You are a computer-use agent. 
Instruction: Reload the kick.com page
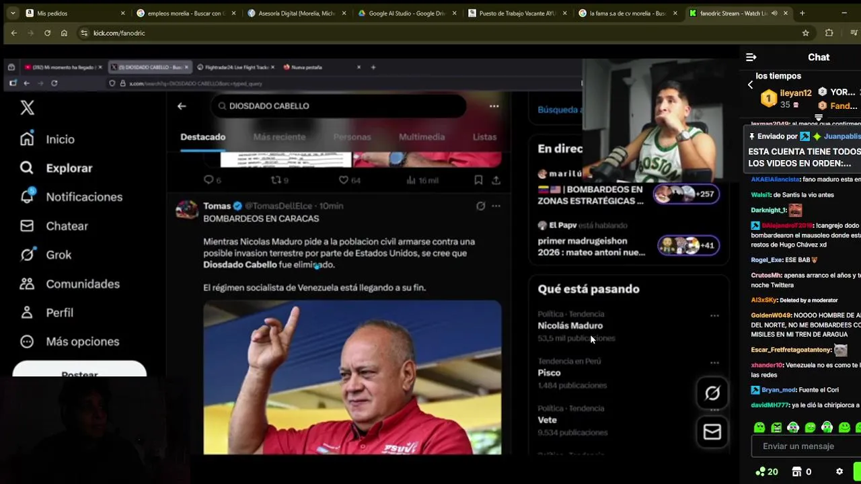click(47, 33)
